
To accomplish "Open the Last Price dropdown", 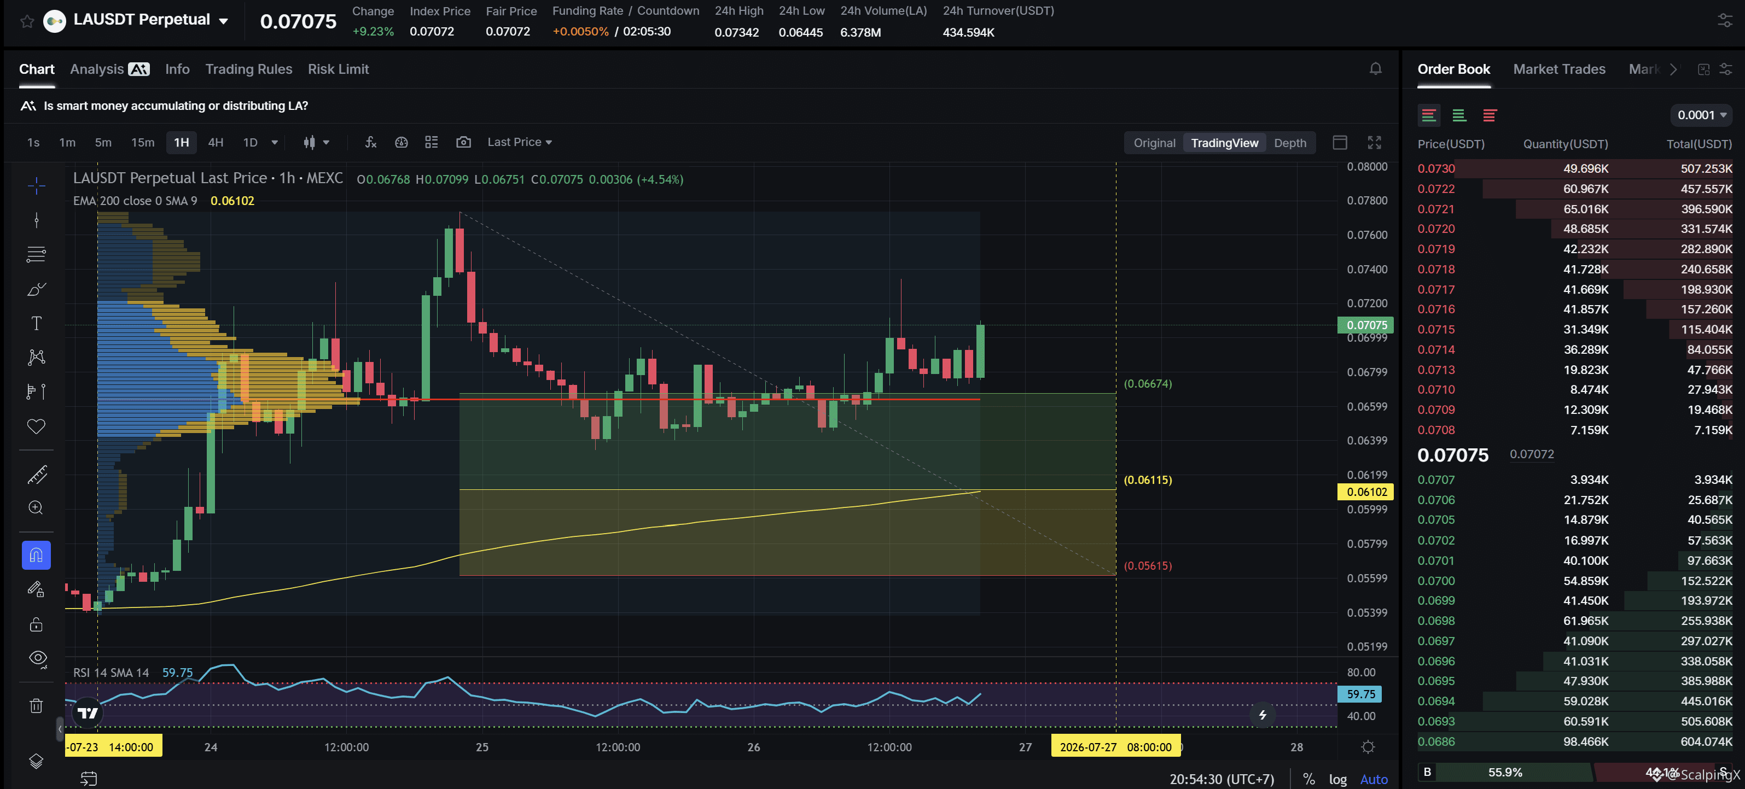I will coord(520,142).
